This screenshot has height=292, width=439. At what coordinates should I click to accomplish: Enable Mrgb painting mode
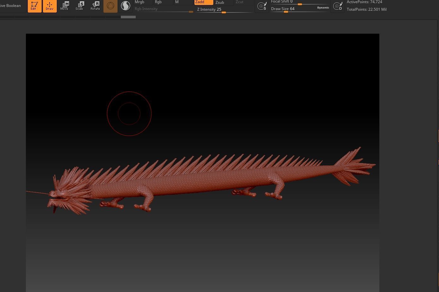point(143,2)
